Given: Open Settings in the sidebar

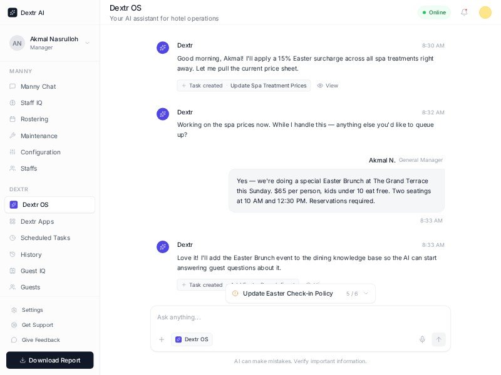Looking at the screenshot, I should tap(32, 310).
